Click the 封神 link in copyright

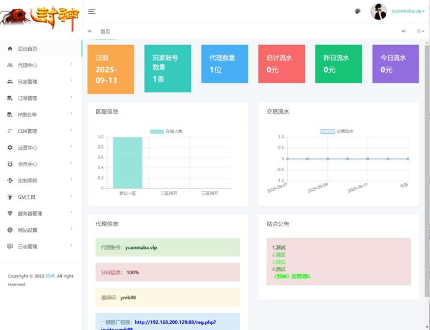(50, 276)
